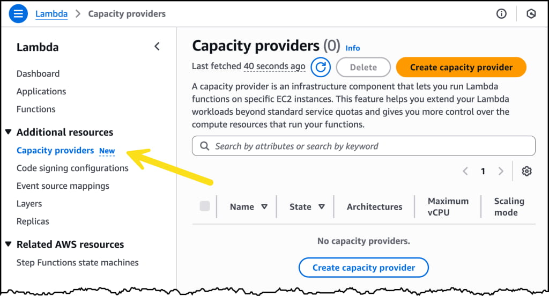Refresh the capacity providers list
Viewport: 549px width, 296px height.
pos(321,67)
